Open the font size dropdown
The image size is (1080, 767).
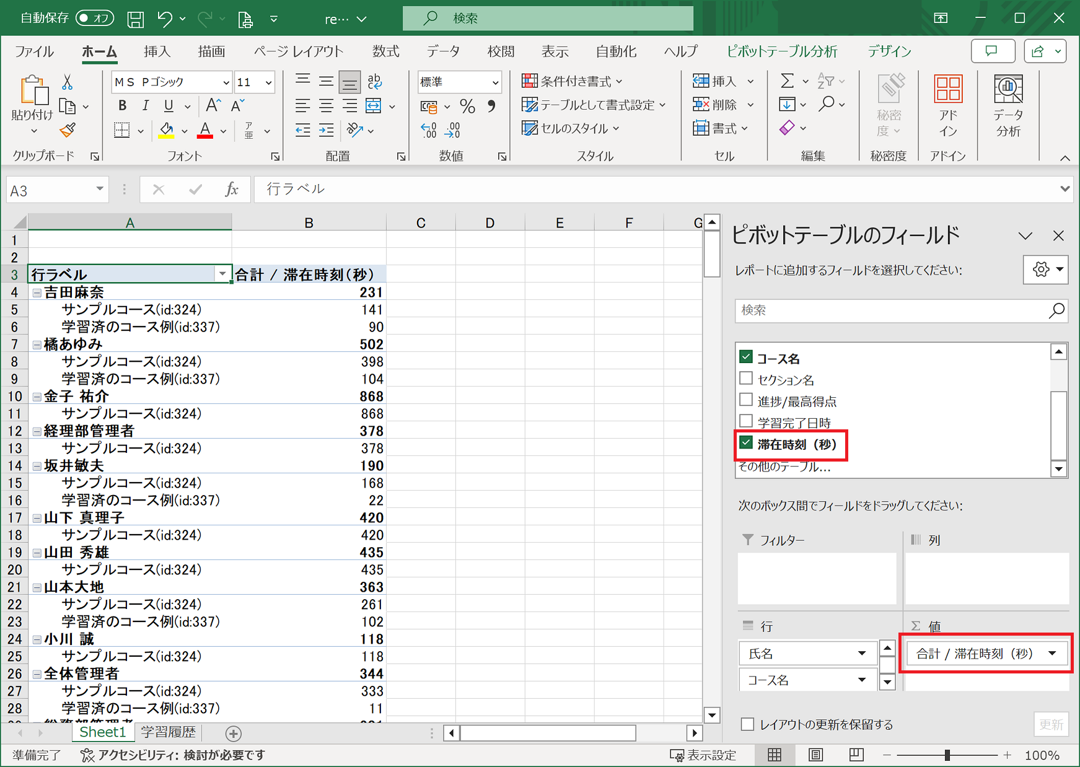268,82
